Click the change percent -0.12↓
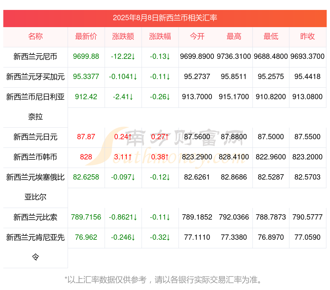The width and height of the screenshot is (330, 290). click(x=160, y=177)
